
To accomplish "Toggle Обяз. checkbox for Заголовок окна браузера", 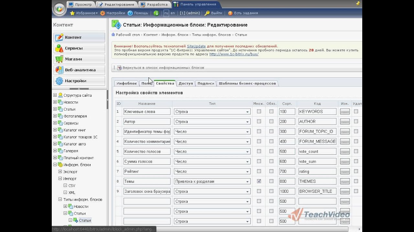I will (271, 191).
